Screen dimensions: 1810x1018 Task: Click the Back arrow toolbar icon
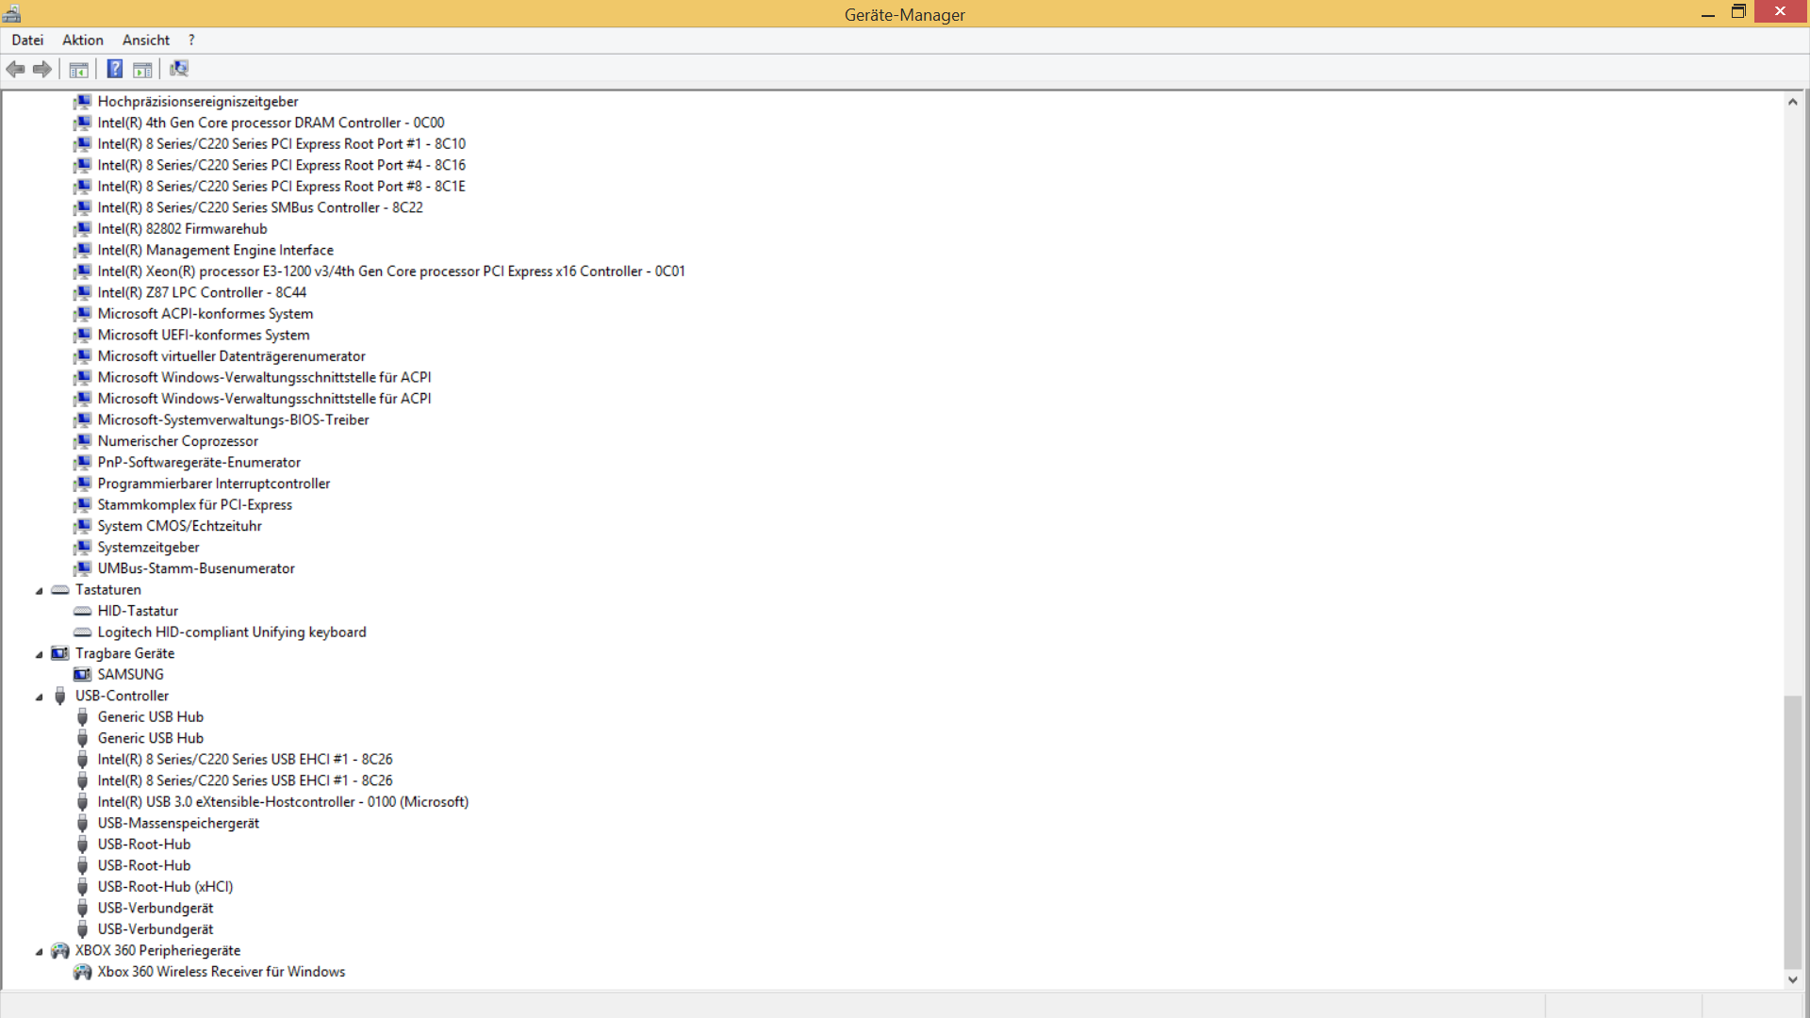15,69
